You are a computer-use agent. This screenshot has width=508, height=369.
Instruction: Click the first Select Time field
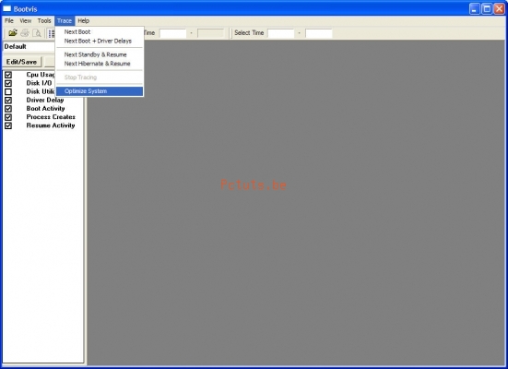pyautogui.click(x=281, y=33)
